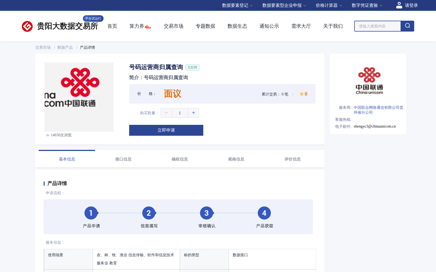Image resolution: width=436 pixels, height=272 pixels.
Task: Click the Guiyang Big Data Exchange logo icon
Action: 27,26
